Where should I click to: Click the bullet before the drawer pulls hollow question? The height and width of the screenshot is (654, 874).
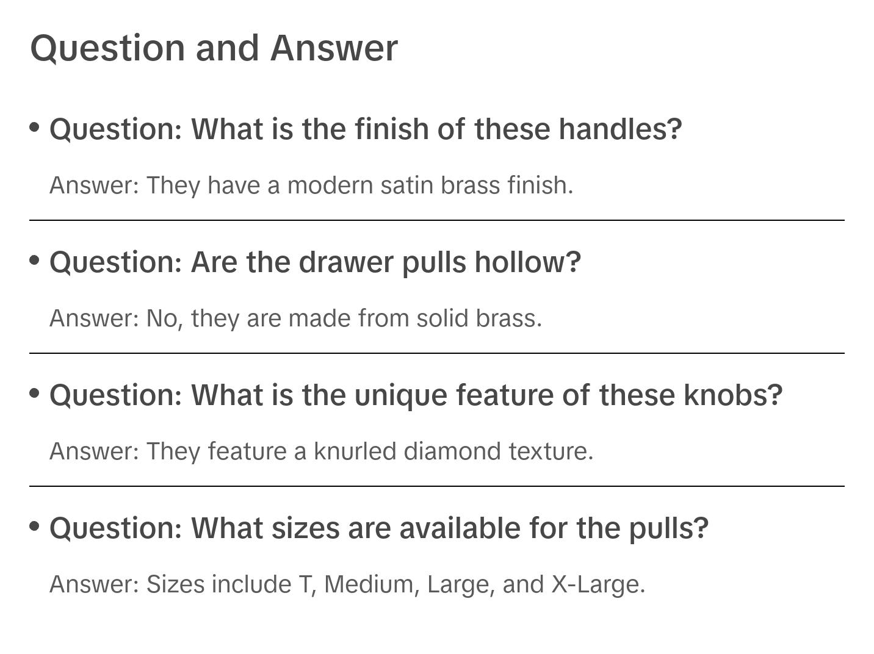click(x=35, y=261)
